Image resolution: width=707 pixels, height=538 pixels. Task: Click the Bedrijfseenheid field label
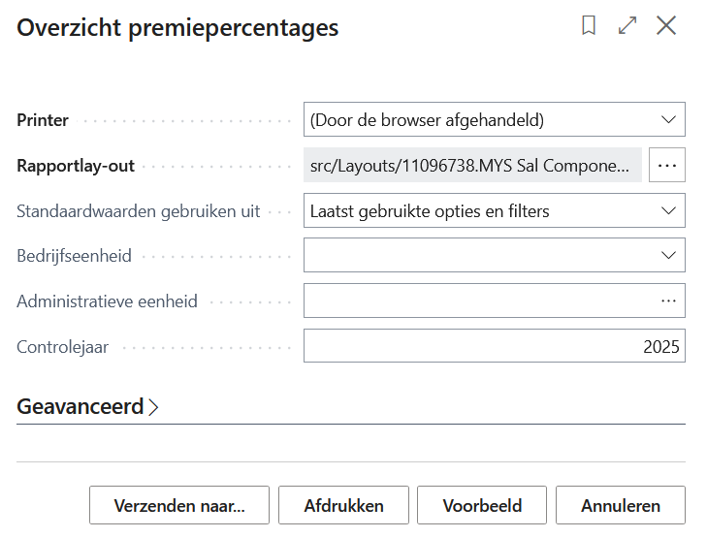point(74,257)
